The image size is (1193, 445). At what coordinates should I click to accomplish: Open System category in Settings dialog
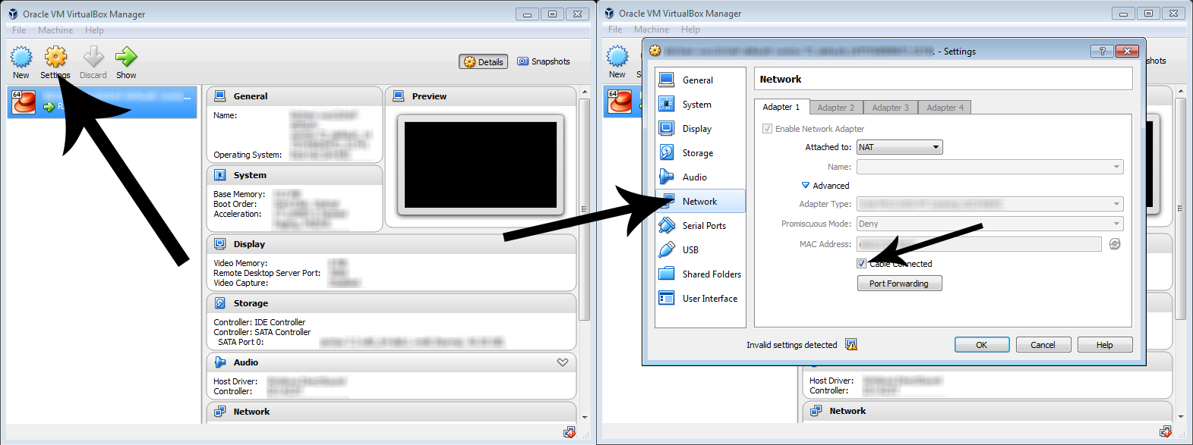point(700,104)
